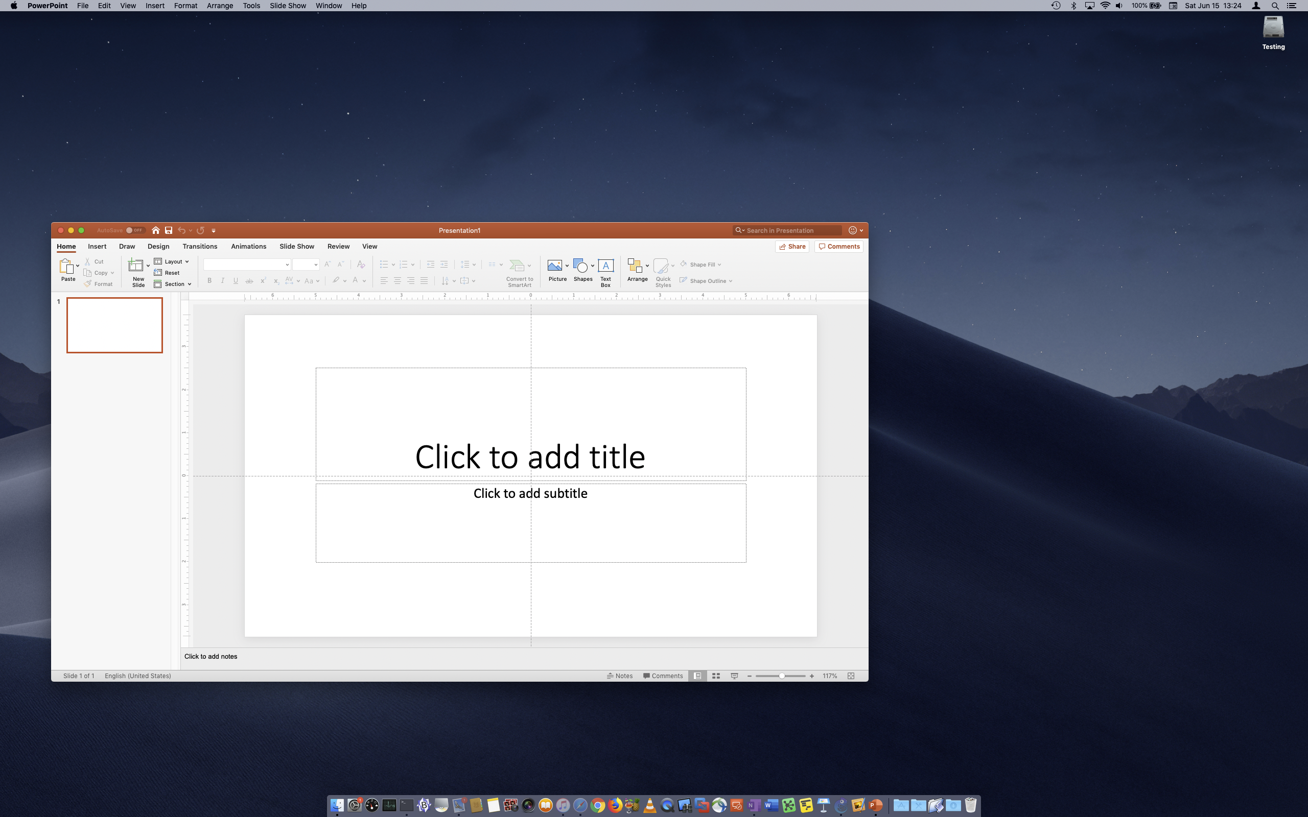This screenshot has width=1308, height=817.
Task: Click the New Slide icon
Action: (136, 266)
